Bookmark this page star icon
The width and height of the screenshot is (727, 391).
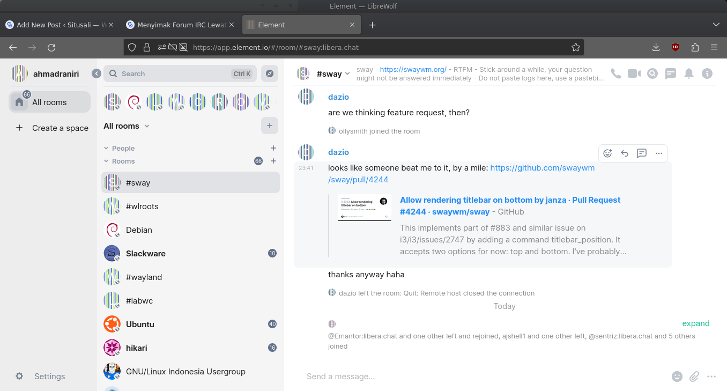pos(576,47)
